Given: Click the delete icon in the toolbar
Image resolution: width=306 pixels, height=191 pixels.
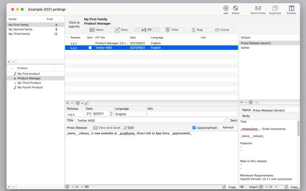Looking at the screenshot, I should pos(236,8).
